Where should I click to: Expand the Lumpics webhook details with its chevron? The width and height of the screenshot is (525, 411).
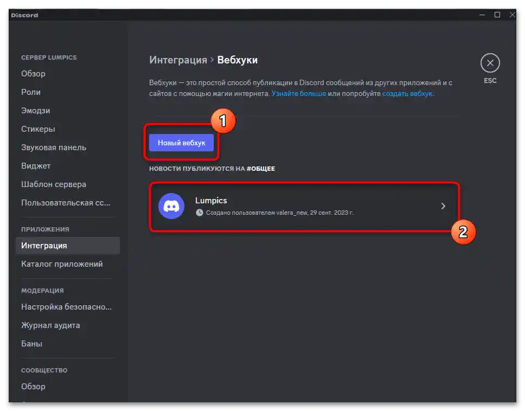click(443, 206)
